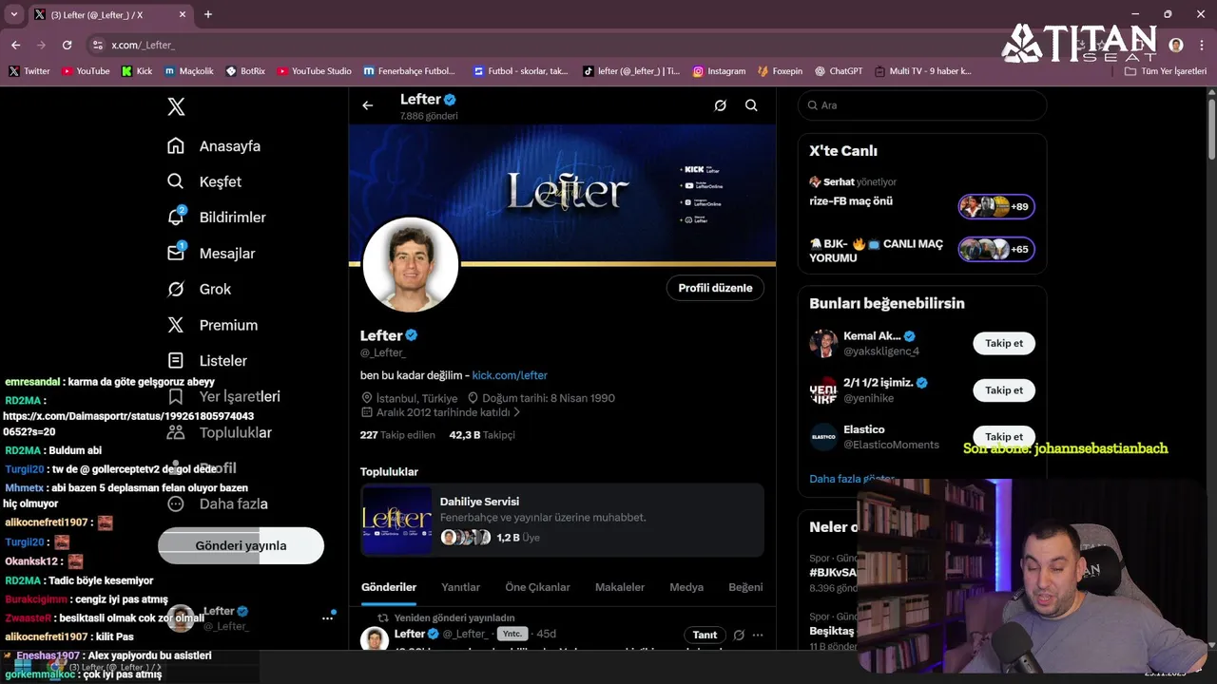This screenshot has height=684, width=1217.
Task: Open Premium X icon in sidebar
Action: (175, 325)
